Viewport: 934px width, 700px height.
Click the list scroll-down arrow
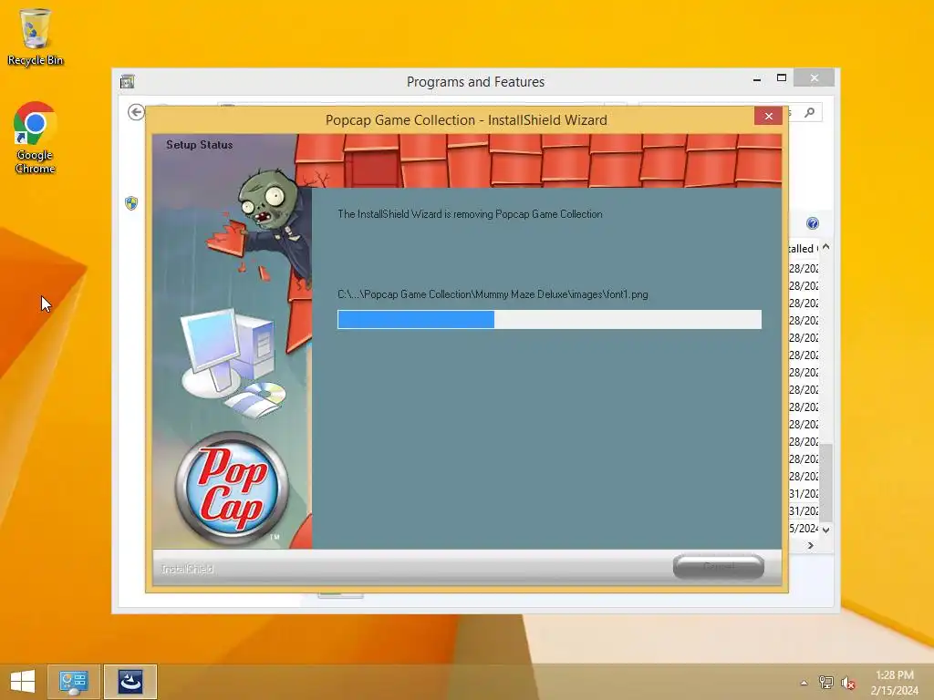826,530
